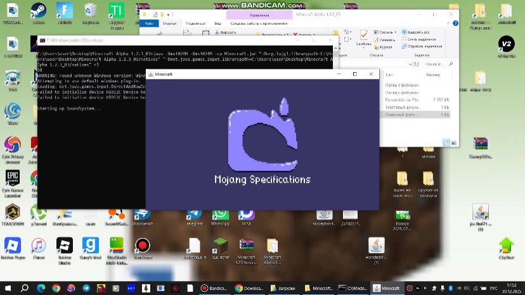
Task: Open Google Chrome from the taskbar
Action: pyautogui.click(x=56, y=288)
